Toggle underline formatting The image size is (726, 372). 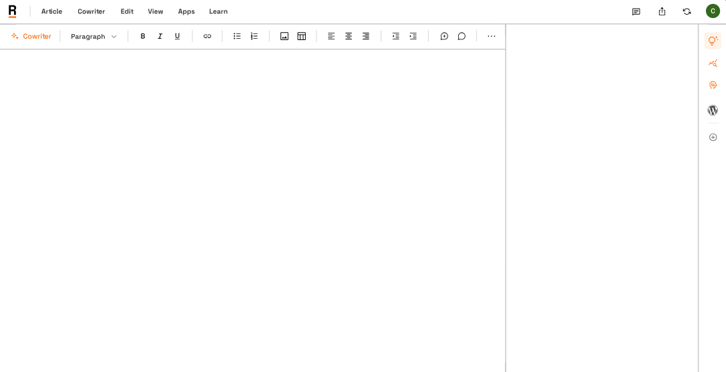click(177, 36)
